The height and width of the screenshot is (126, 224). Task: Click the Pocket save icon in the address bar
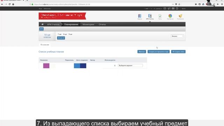tap(176, 4)
